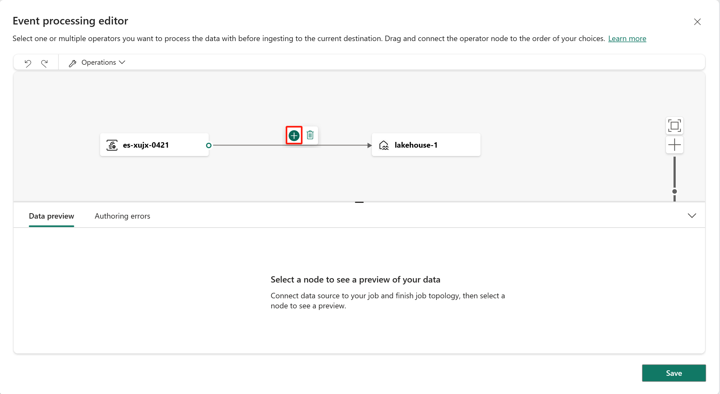Select the Data preview tab
The width and height of the screenshot is (720, 394).
pos(51,216)
